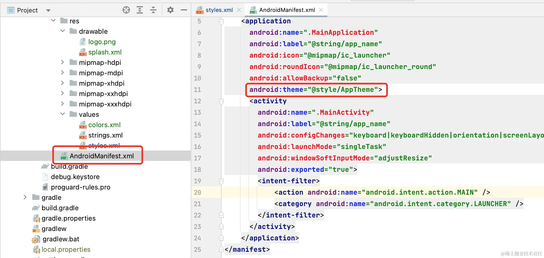544x258 pixels.
Task: Open gradle.properties file
Action: tap(69, 218)
